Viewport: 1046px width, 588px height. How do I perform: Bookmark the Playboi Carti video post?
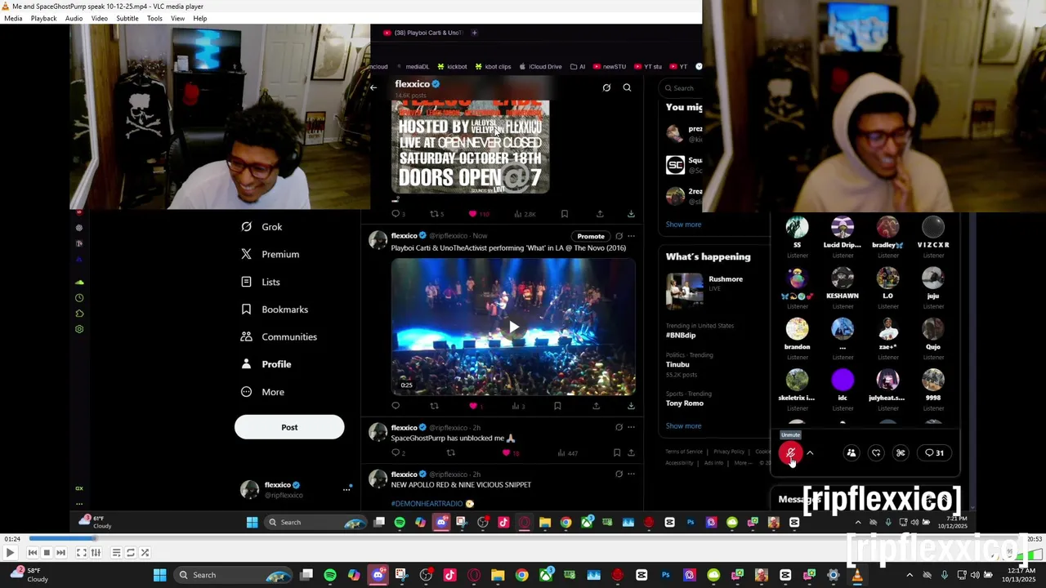pos(557,406)
